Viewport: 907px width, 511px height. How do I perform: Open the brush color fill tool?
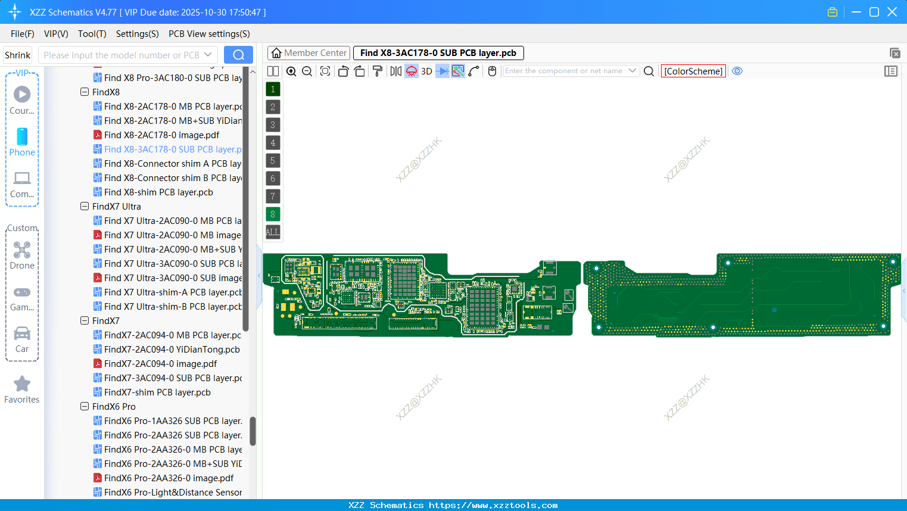point(377,71)
